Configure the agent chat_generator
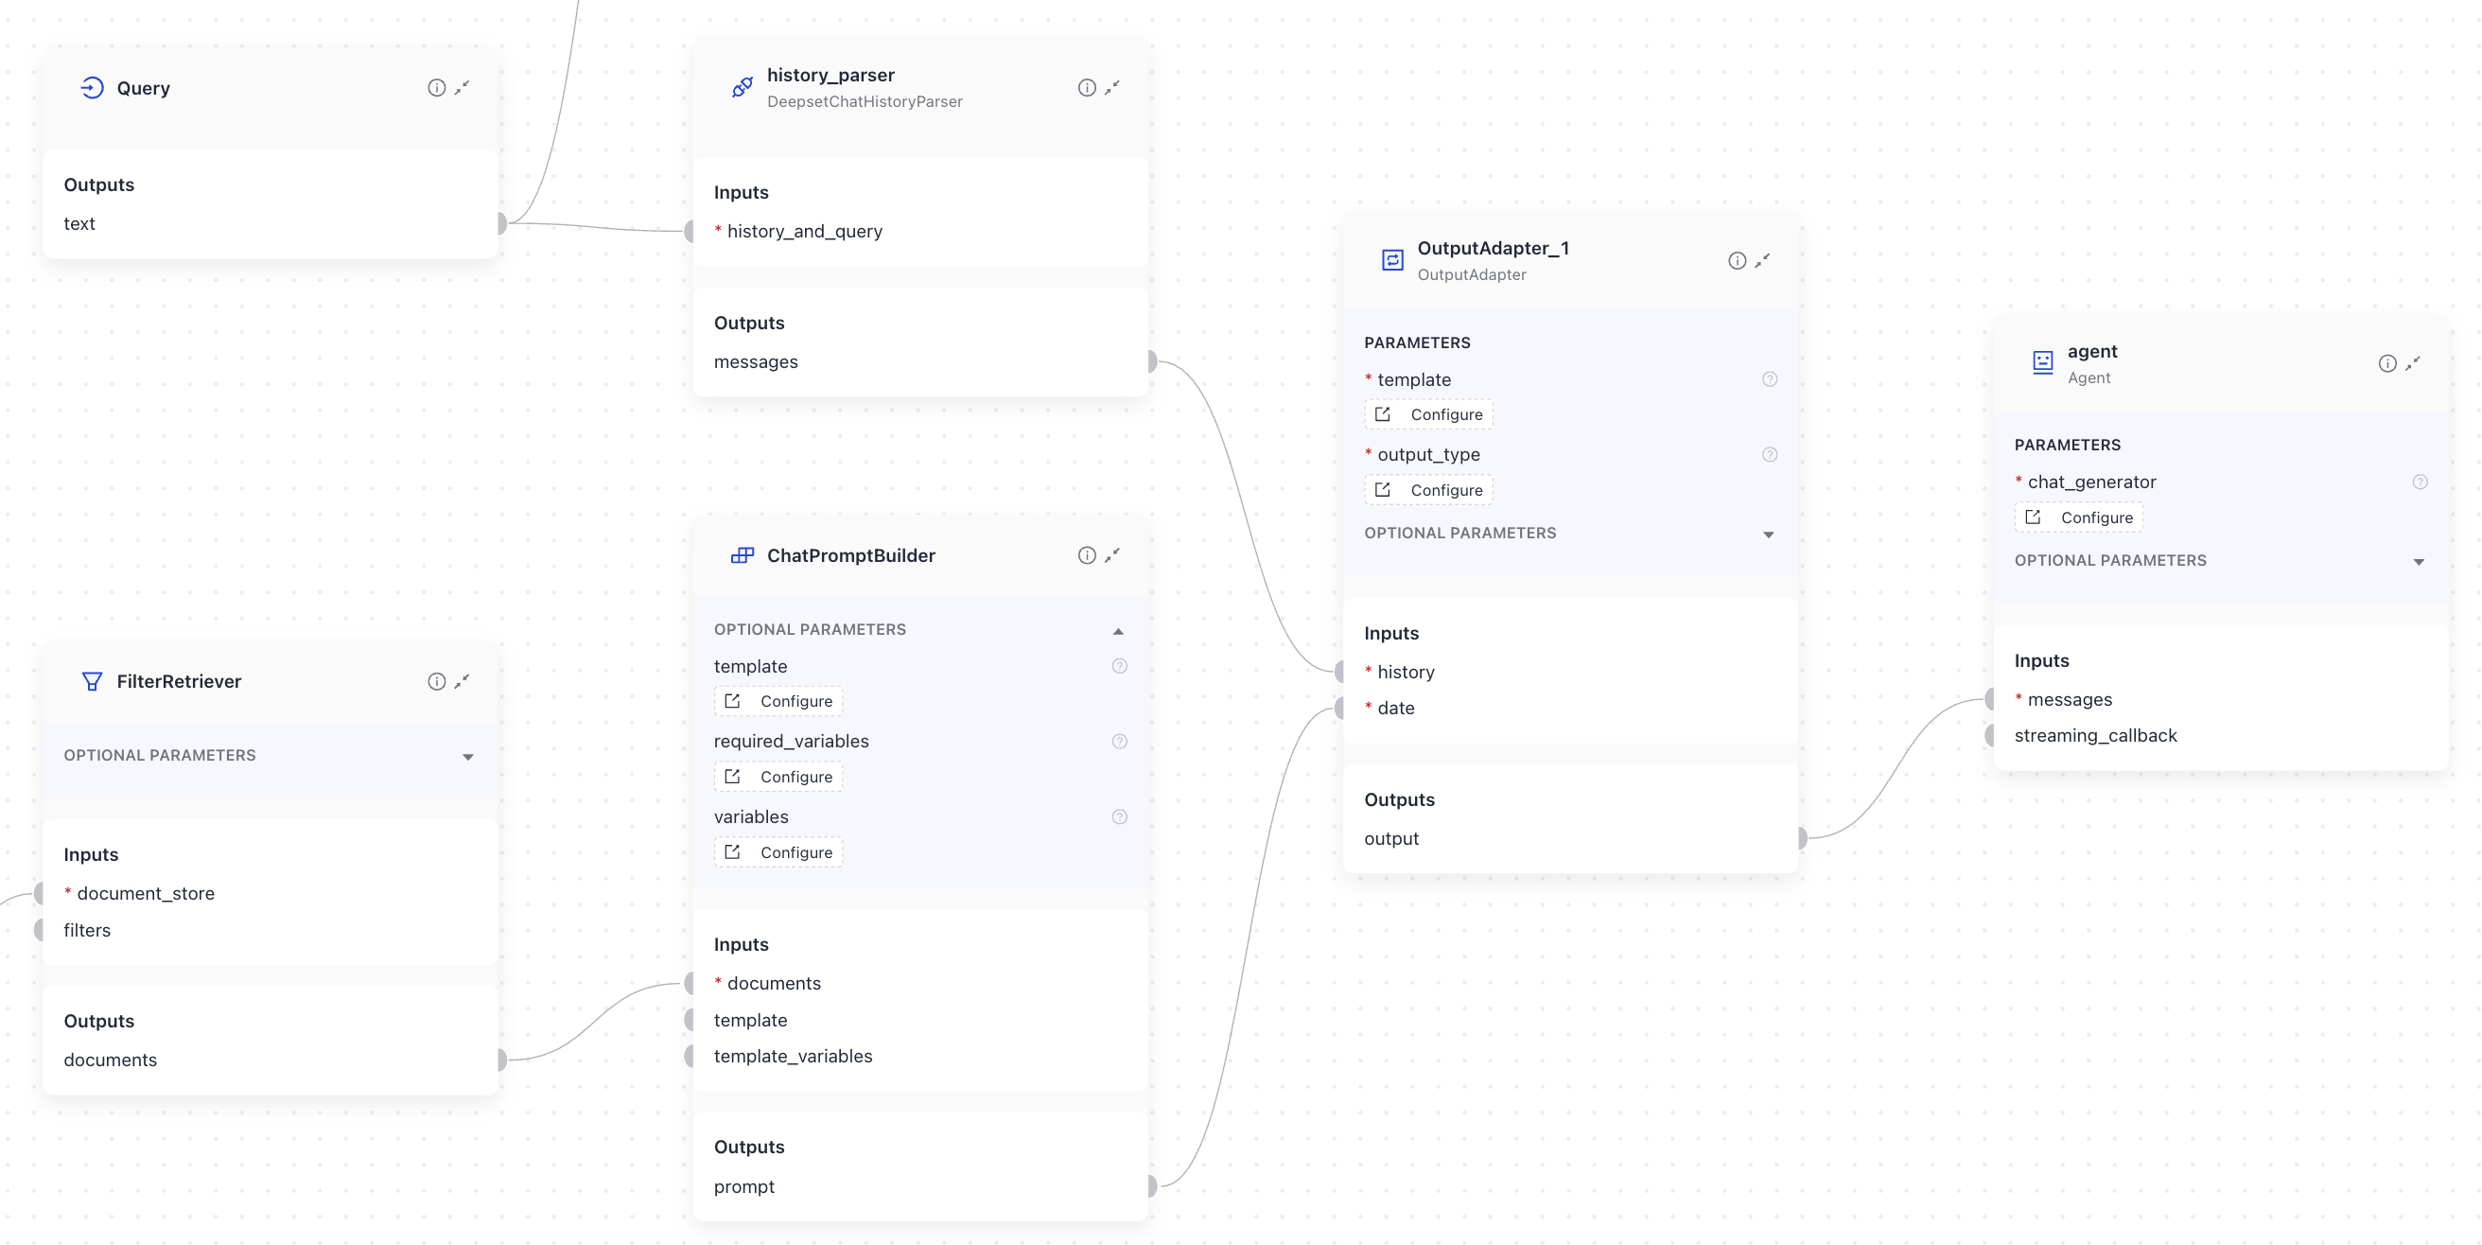This screenshot has height=1245, width=2482. (2079, 517)
